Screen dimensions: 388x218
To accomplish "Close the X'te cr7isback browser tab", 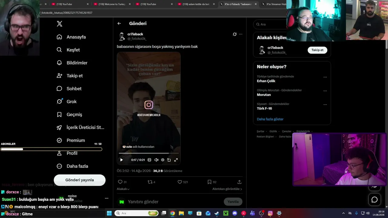I will tap(256, 4).
